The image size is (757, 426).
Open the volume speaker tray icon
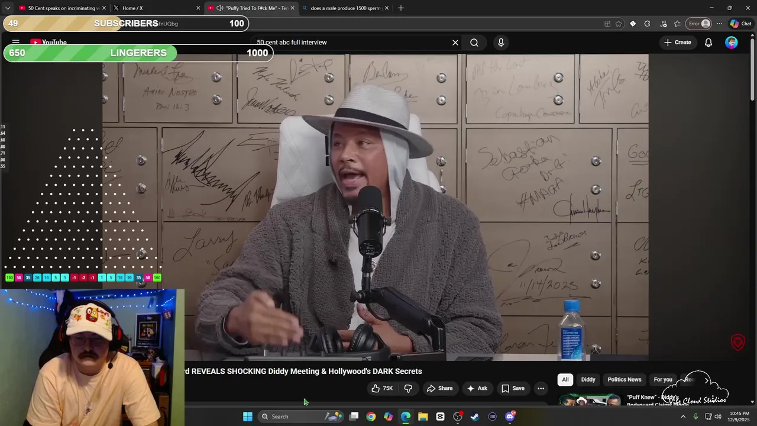(718, 417)
